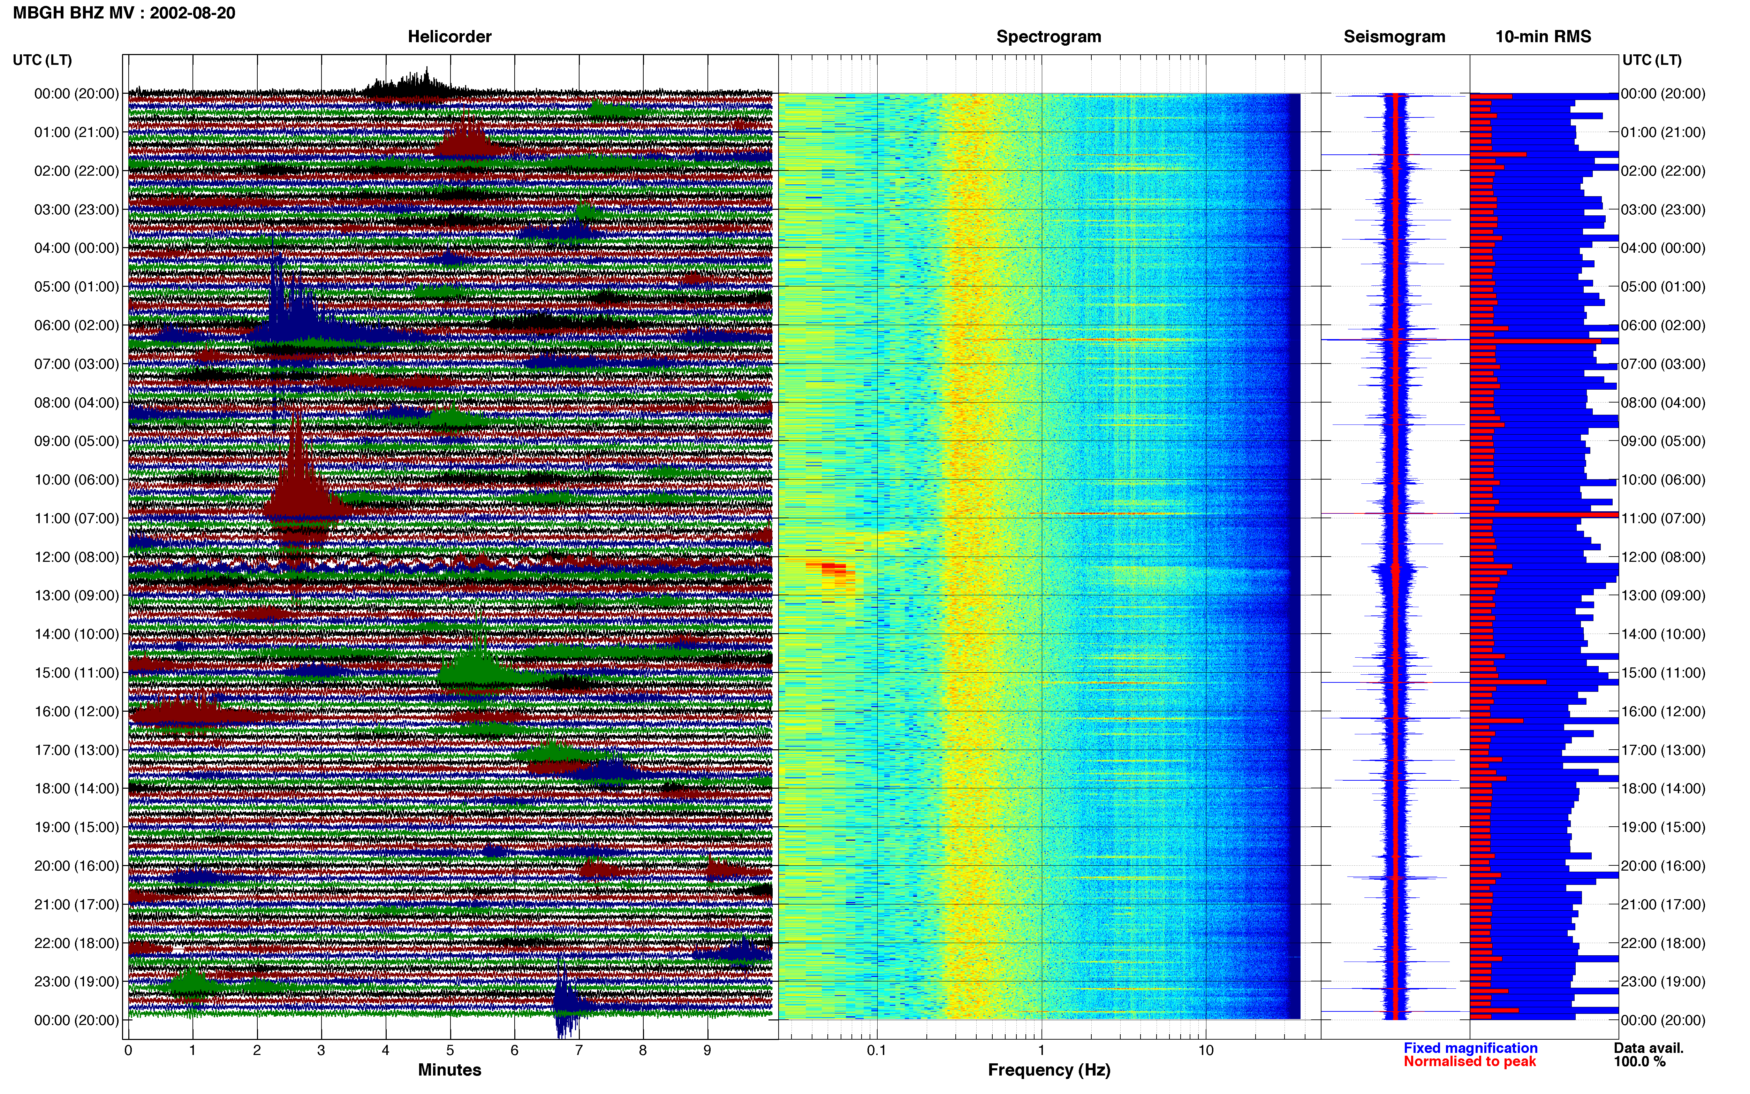Click the 09:00 (05:00) label on the left axis
Screen dimensions: 1750x1094
coord(77,441)
